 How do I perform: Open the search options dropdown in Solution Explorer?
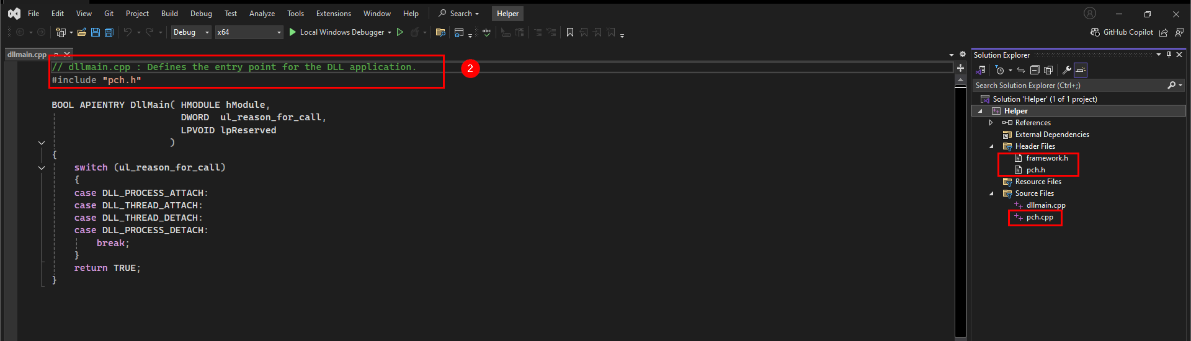[1180, 86]
